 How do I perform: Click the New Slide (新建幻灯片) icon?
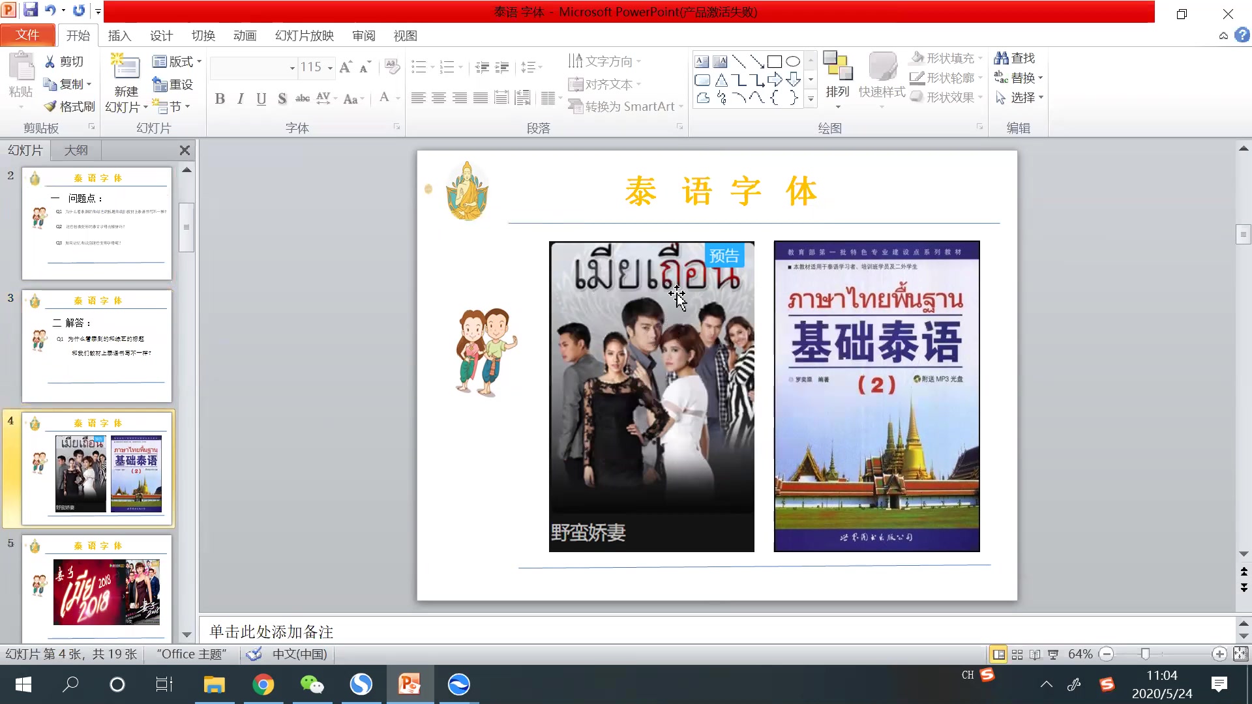coord(126,68)
